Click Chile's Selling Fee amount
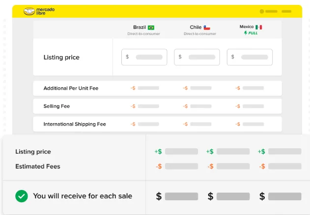The width and height of the screenshot is (310, 215). (197, 107)
